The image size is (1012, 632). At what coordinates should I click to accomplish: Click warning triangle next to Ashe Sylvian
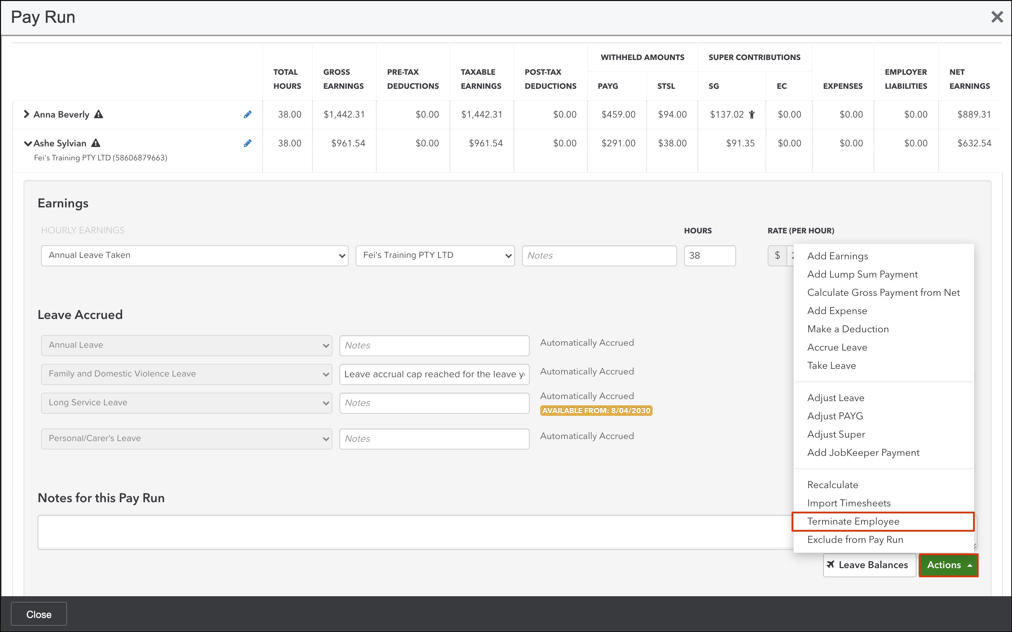point(96,143)
